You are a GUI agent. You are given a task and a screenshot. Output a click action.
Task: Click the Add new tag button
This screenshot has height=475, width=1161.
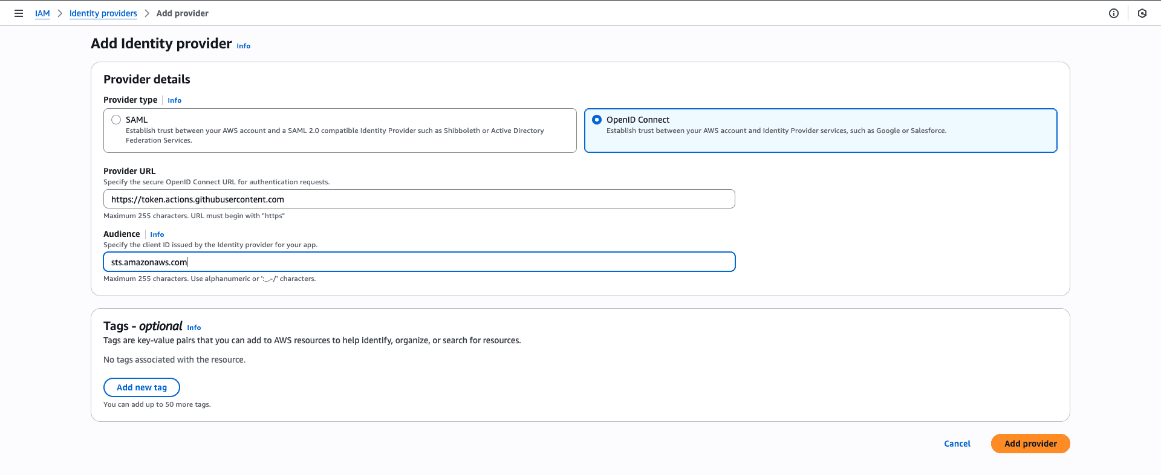[141, 387]
